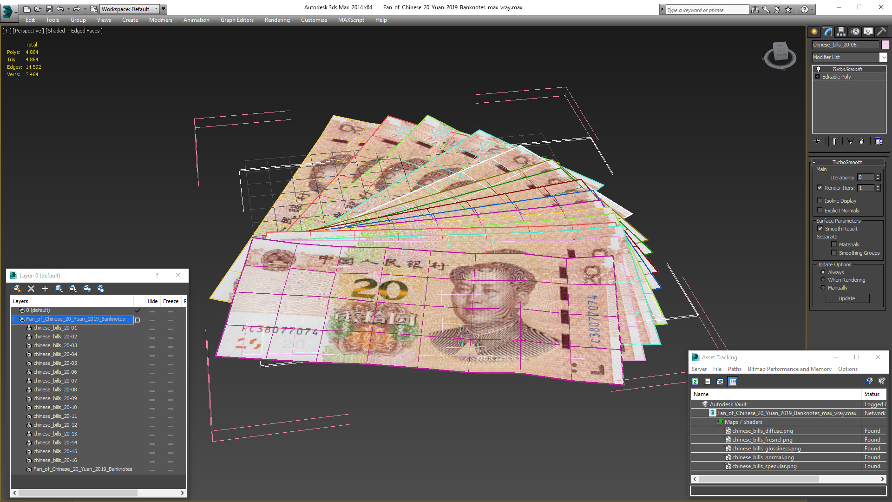This screenshot has height=502, width=892.
Task: Click the Open File toolbar icon
Action: pyautogui.click(x=38, y=9)
